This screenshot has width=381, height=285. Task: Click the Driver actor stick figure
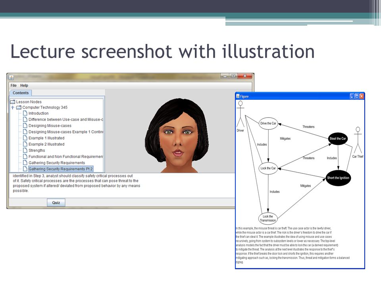[241, 114]
